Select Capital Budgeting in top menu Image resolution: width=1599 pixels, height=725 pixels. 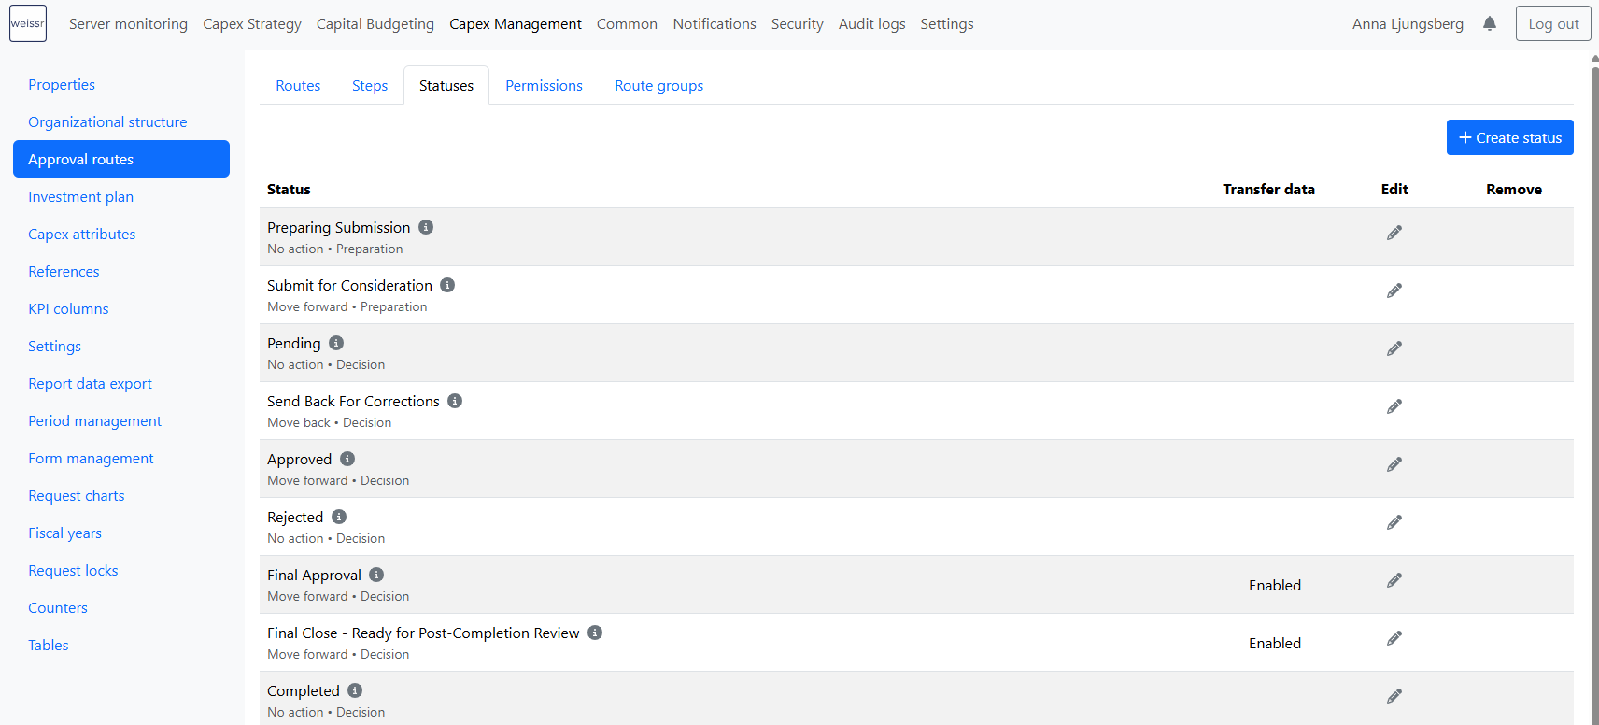[x=375, y=24]
